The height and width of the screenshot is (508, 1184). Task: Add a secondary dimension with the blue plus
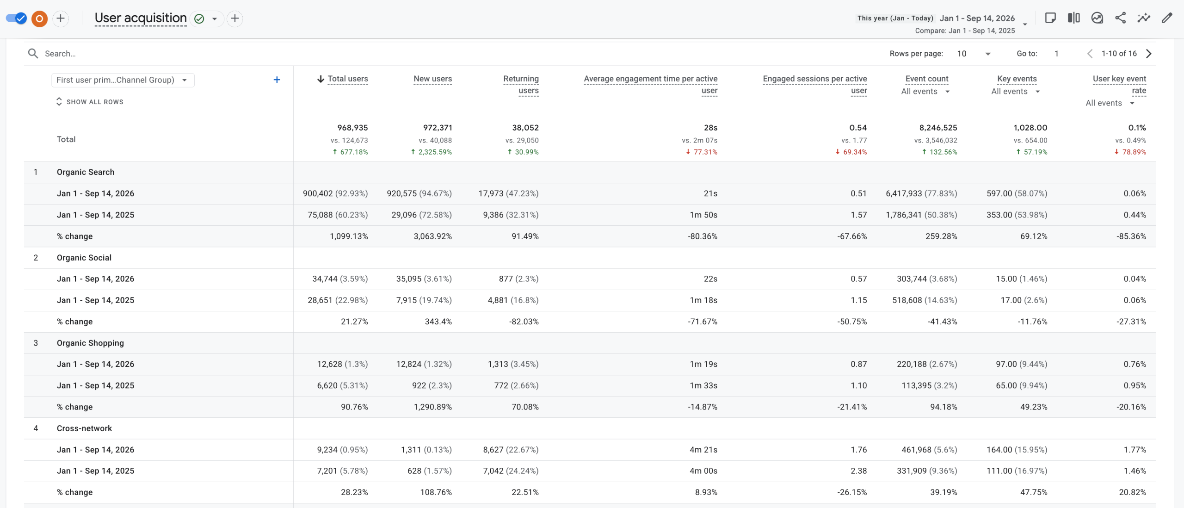277,80
